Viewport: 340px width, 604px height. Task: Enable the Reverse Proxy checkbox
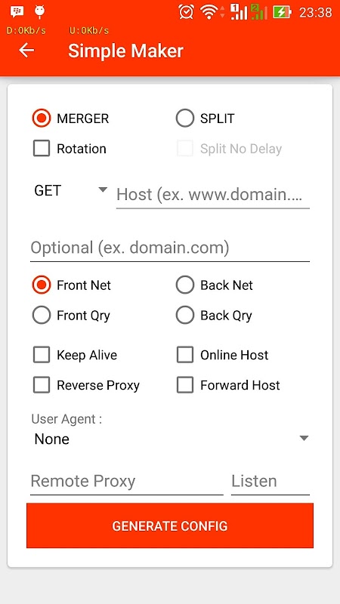[x=86, y=385]
